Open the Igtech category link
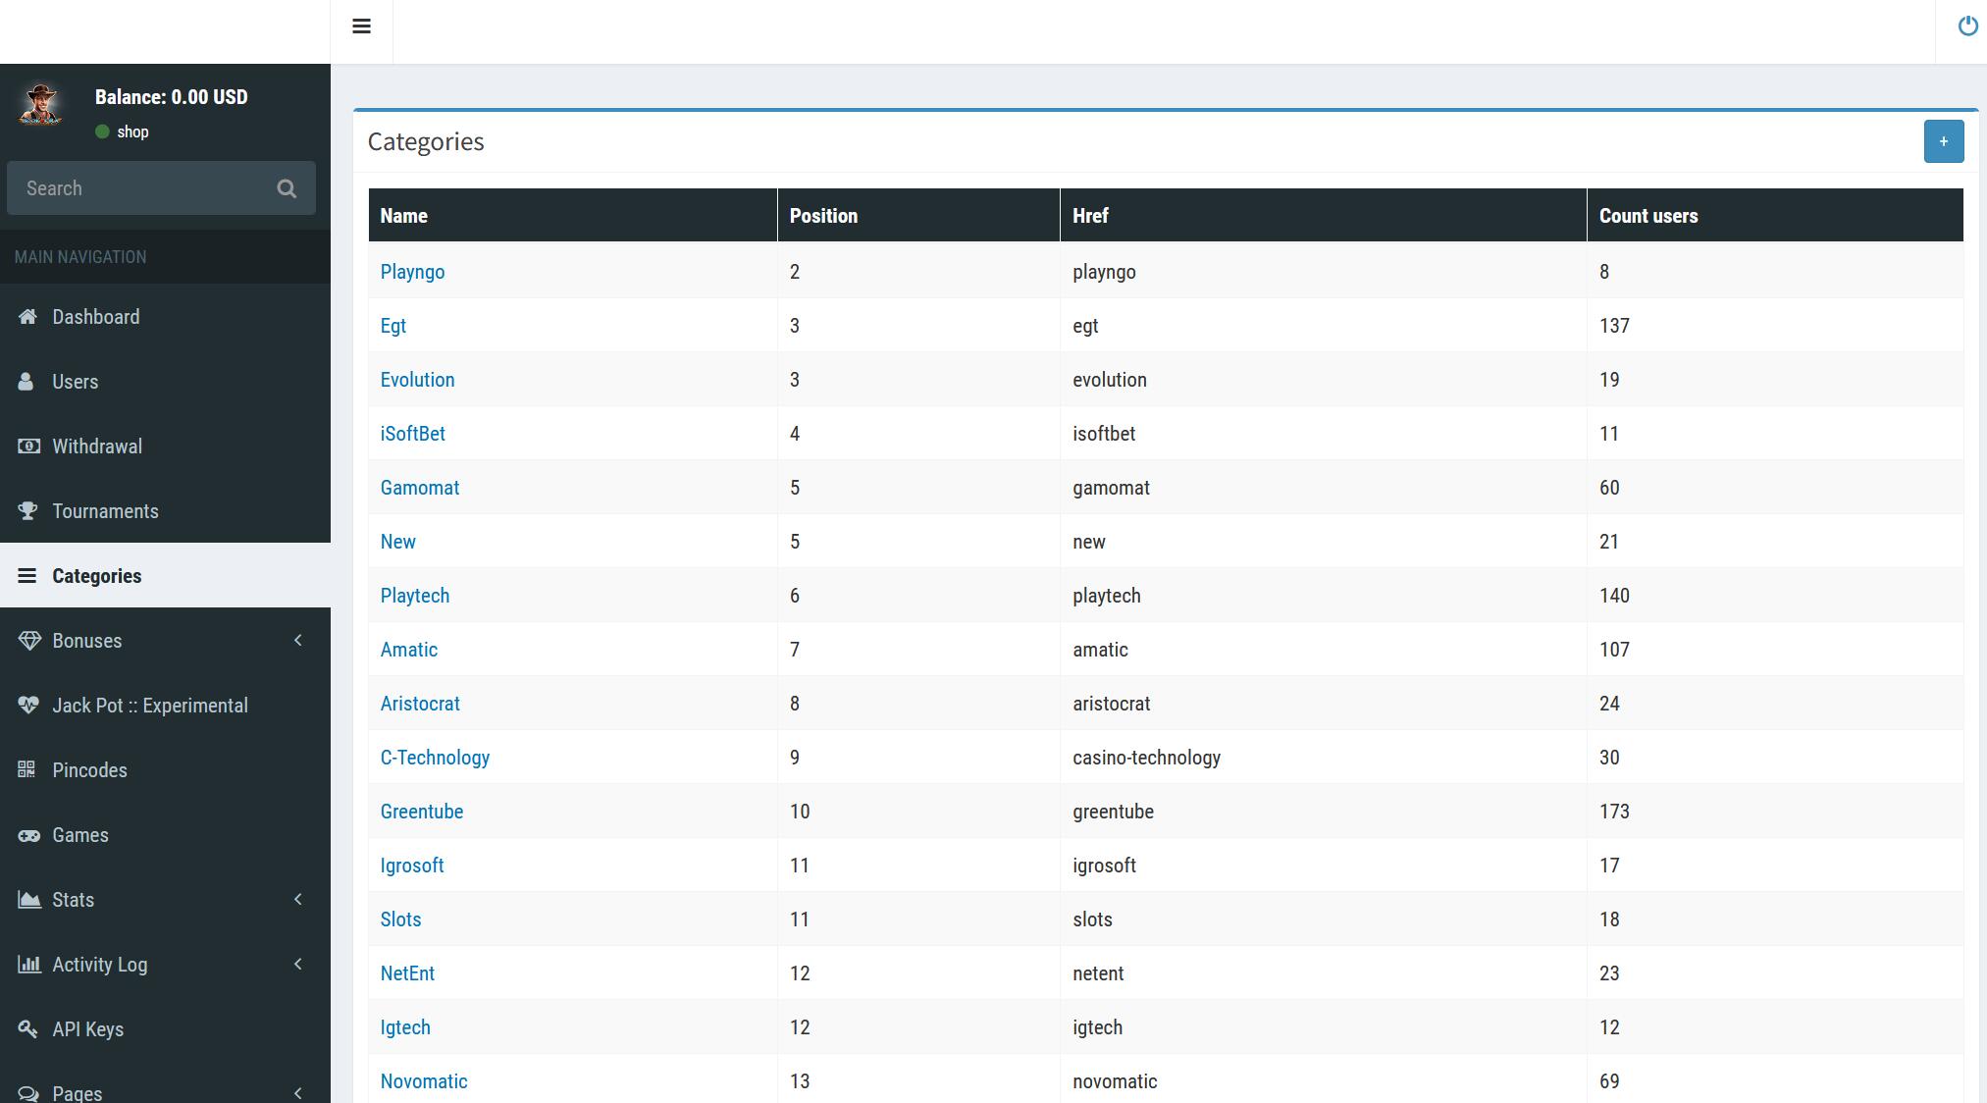 coord(405,1027)
